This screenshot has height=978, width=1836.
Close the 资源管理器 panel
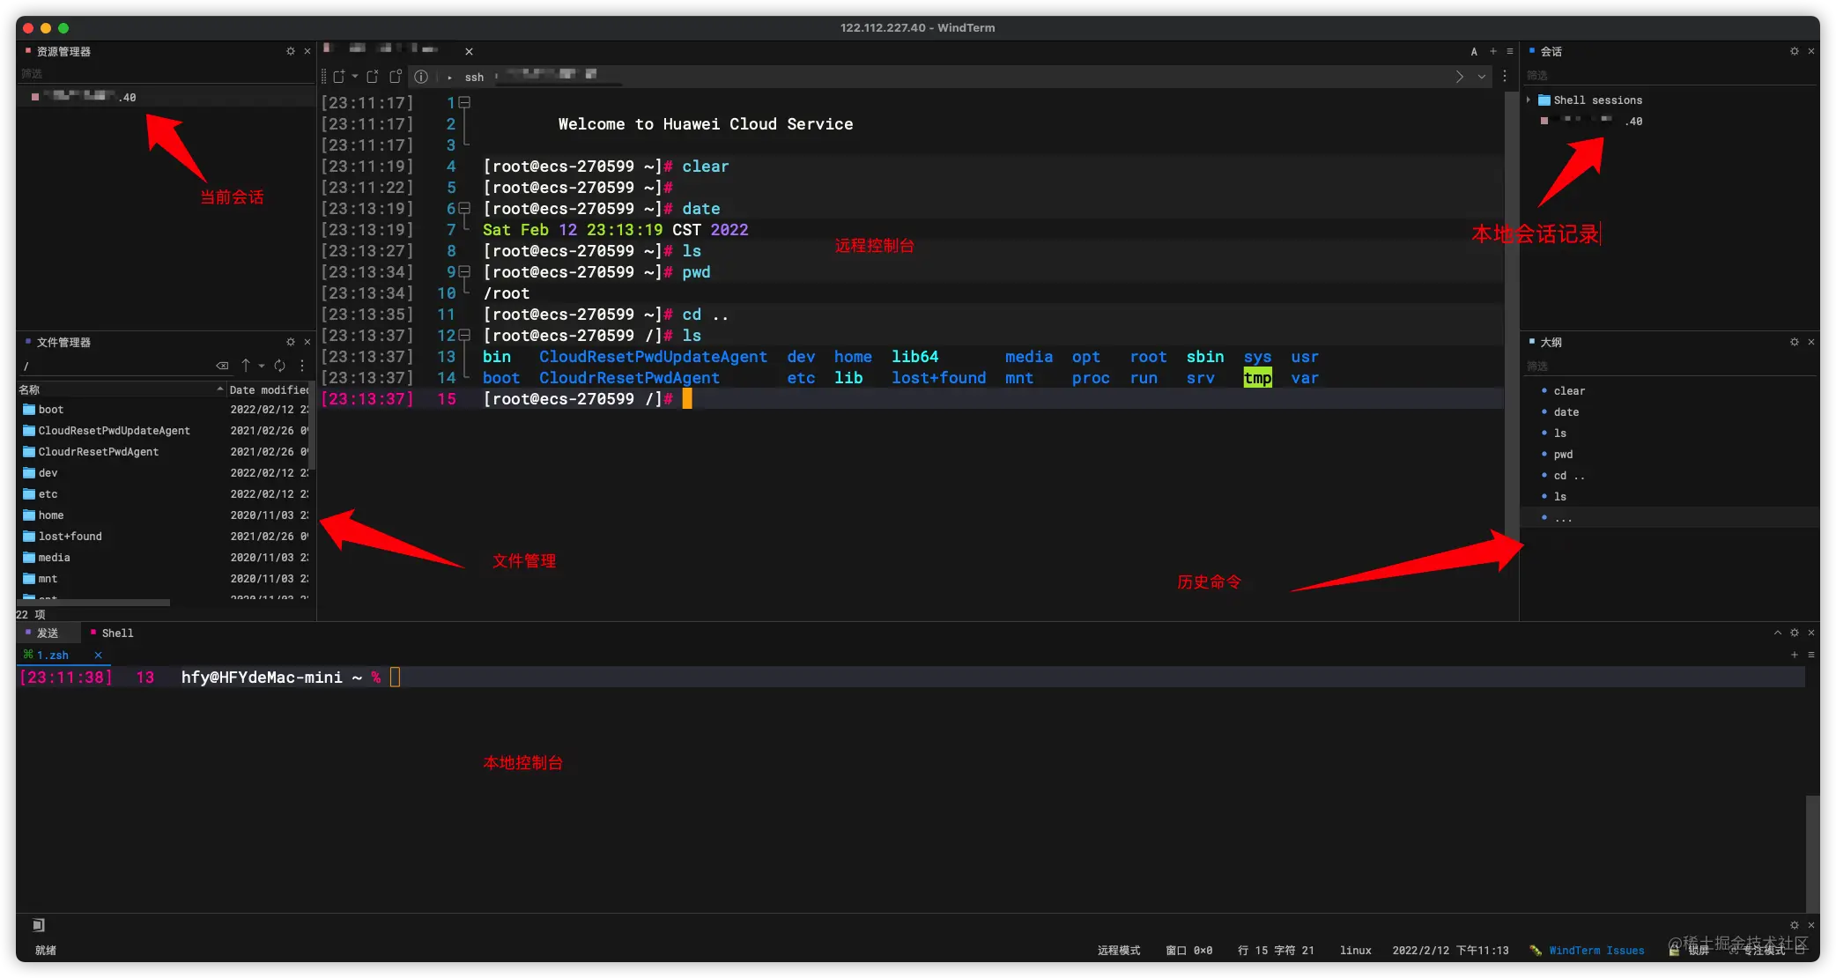(x=307, y=51)
